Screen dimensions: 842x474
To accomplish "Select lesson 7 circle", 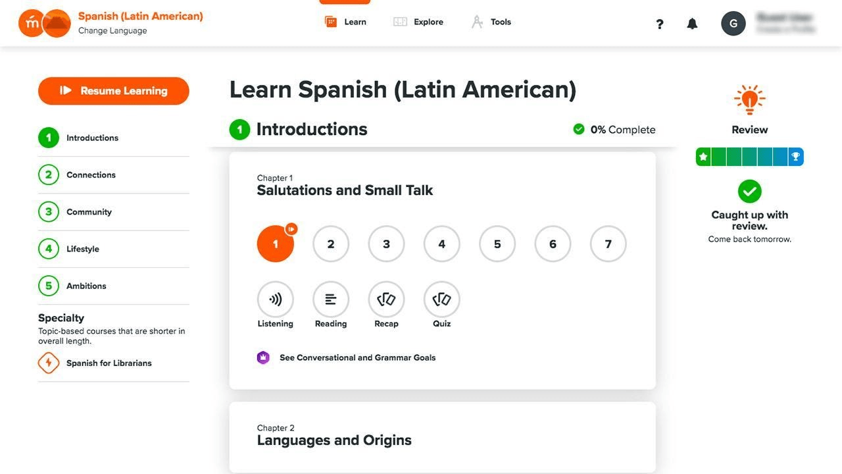I will tap(608, 244).
